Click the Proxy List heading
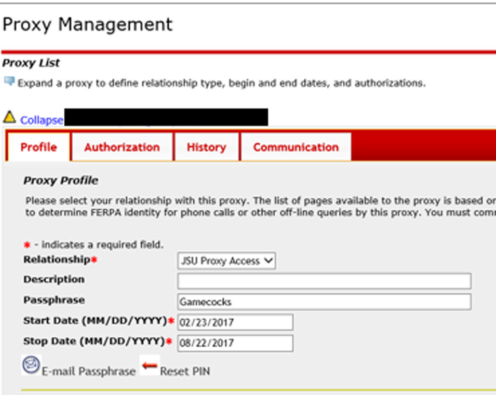This screenshot has height=395, width=496. [31, 63]
